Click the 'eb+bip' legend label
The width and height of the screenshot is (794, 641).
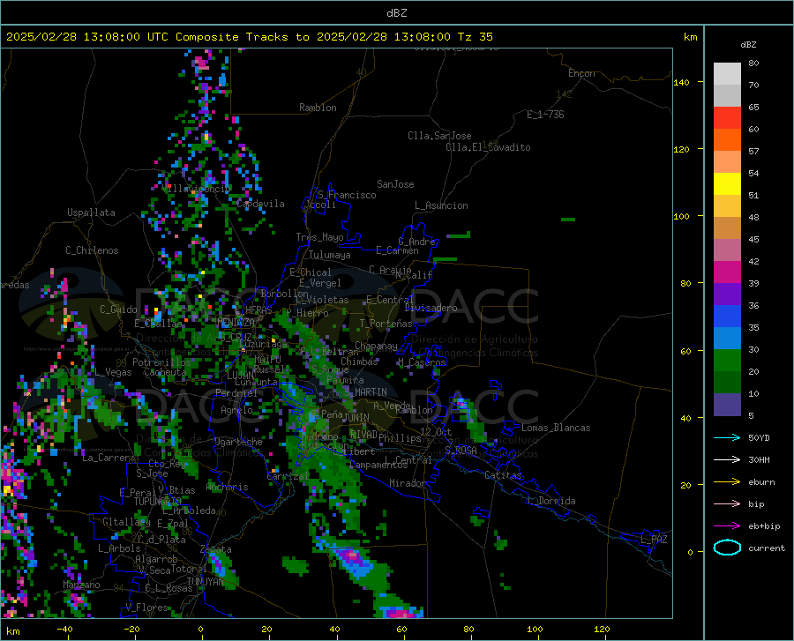764,526
